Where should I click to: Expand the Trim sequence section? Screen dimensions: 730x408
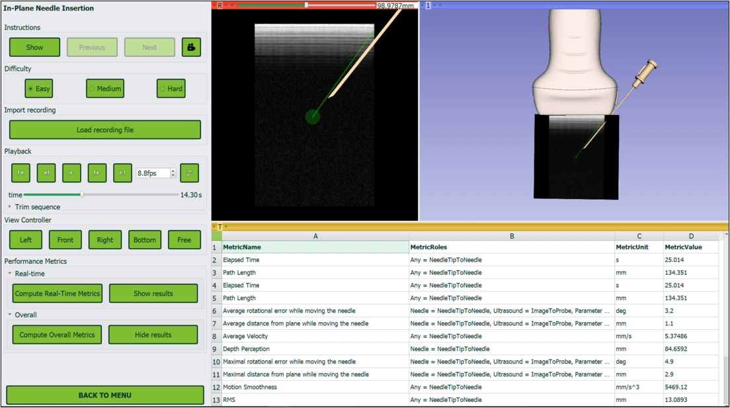[10, 207]
